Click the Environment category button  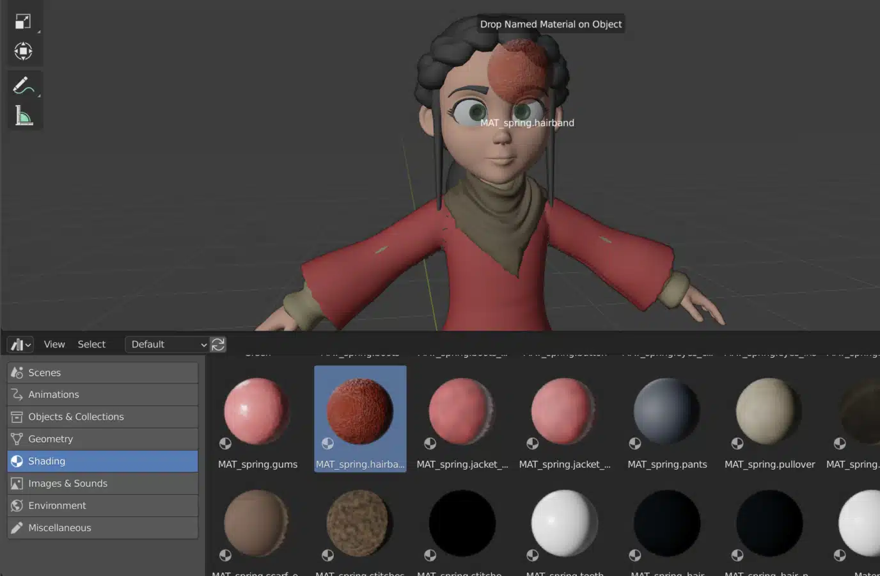pyautogui.click(x=102, y=506)
